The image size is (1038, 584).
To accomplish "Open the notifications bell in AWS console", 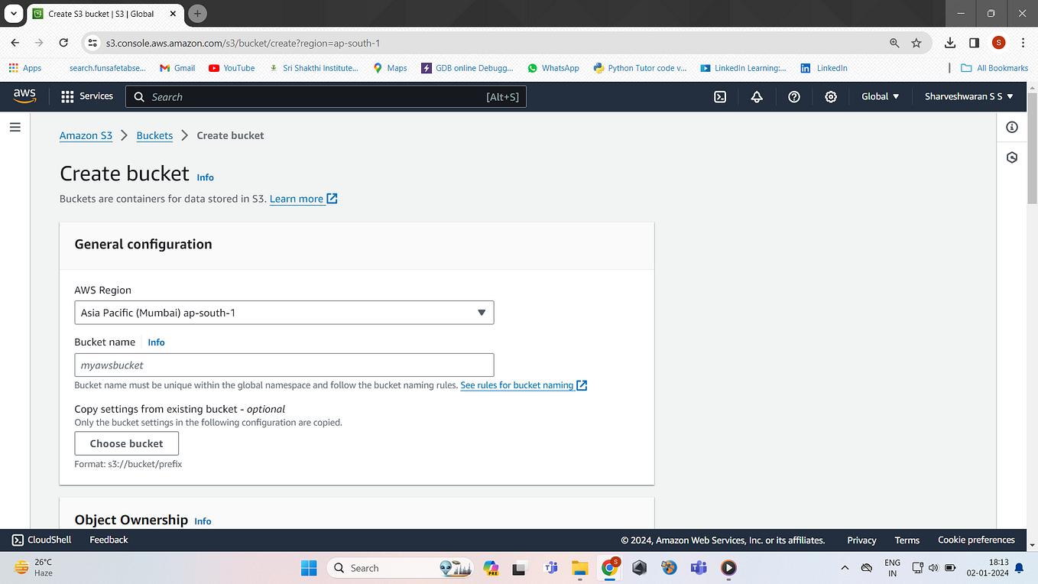I will pyautogui.click(x=757, y=96).
